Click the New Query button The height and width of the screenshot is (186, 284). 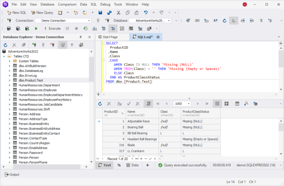(42, 13)
